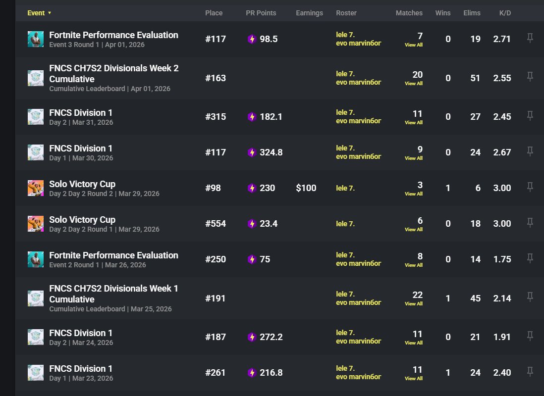Pin the FNCS Divisionals Week 1 Cumulative row
544x396 pixels.
click(530, 297)
